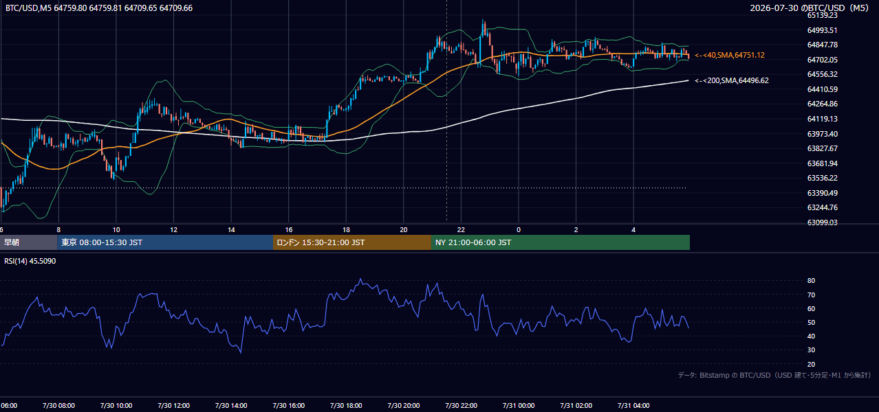The width and height of the screenshot is (879, 412).
Task: Click hour tick 22 under the price chart
Action: coord(461,229)
